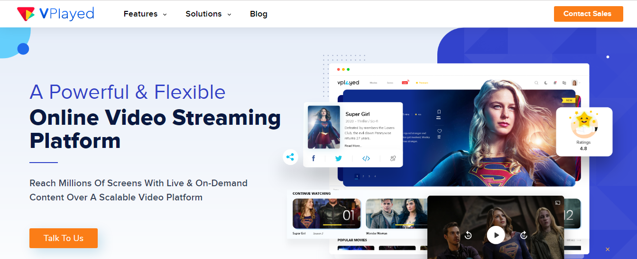Open the Super Girl continue watching thumbnail
The image size is (637, 259).
point(326,214)
